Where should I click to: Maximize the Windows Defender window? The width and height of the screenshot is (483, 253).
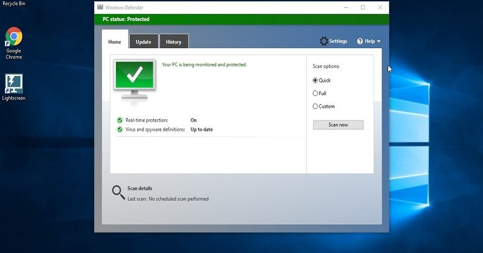coord(363,7)
